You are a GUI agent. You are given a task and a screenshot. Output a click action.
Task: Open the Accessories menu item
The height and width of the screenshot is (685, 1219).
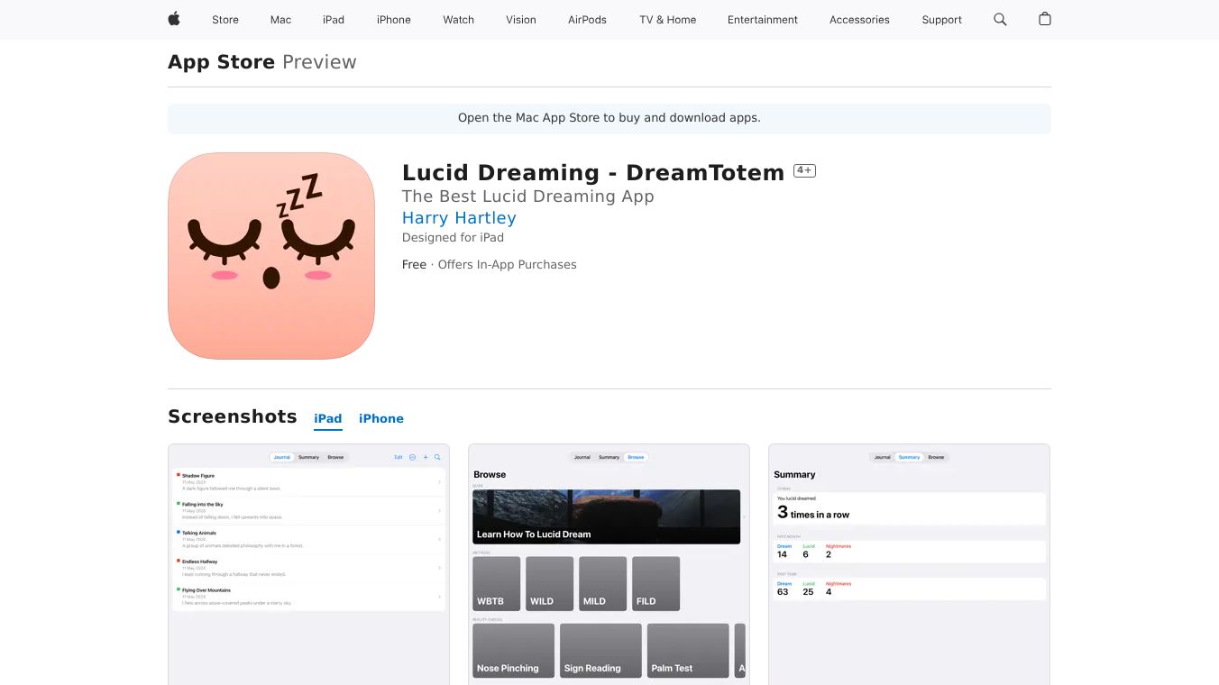tap(859, 20)
